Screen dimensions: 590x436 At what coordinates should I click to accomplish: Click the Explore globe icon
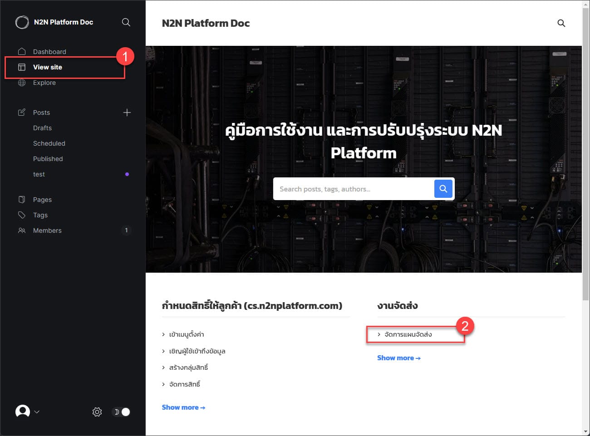(22, 83)
